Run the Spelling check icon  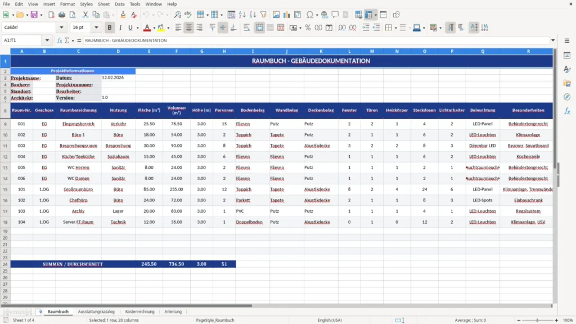tap(188, 15)
